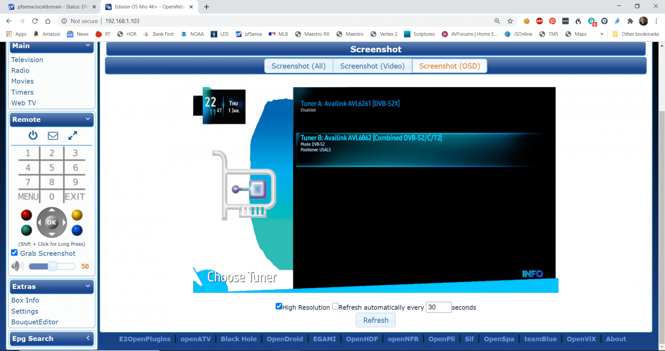Mute volume with the speaker icon
The image size is (665, 351).
coord(17,266)
